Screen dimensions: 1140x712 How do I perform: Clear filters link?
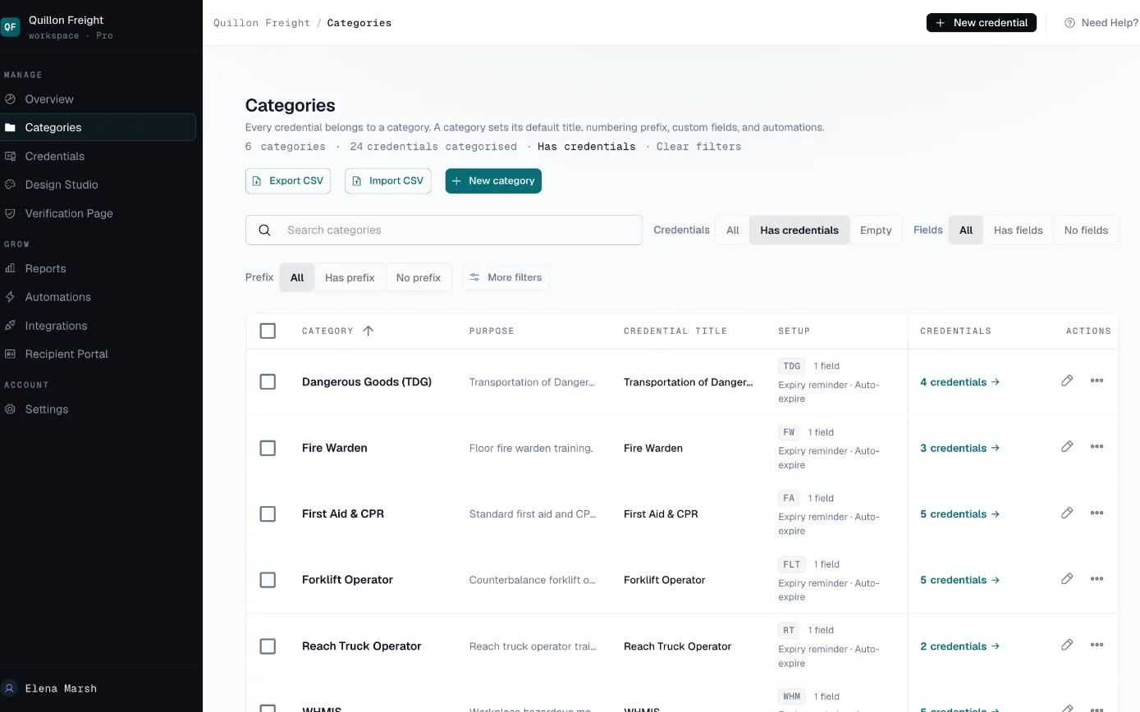coord(698,147)
